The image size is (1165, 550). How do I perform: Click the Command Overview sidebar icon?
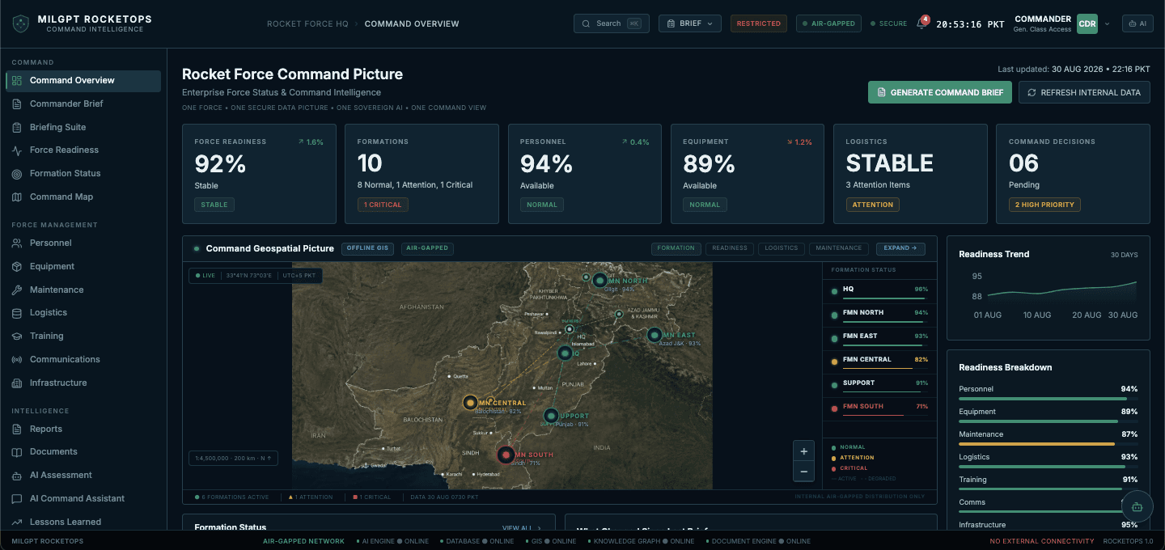tap(17, 81)
